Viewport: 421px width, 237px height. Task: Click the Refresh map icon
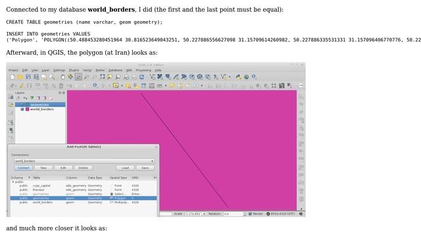(x=141, y=77)
